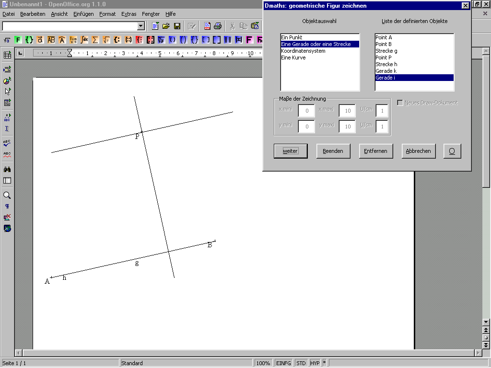Image resolution: width=491 pixels, height=368 pixels.
Task: Select the binoculars Find & Replace icon
Action: 7,169
